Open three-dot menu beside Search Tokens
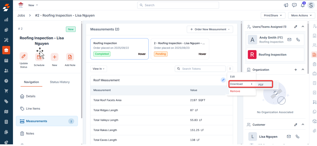Image resolution: width=317 pixels, height=146 pixels. coord(230,69)
